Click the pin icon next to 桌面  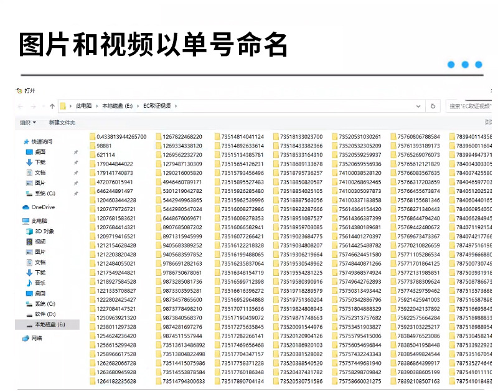(x=76, y=152)
